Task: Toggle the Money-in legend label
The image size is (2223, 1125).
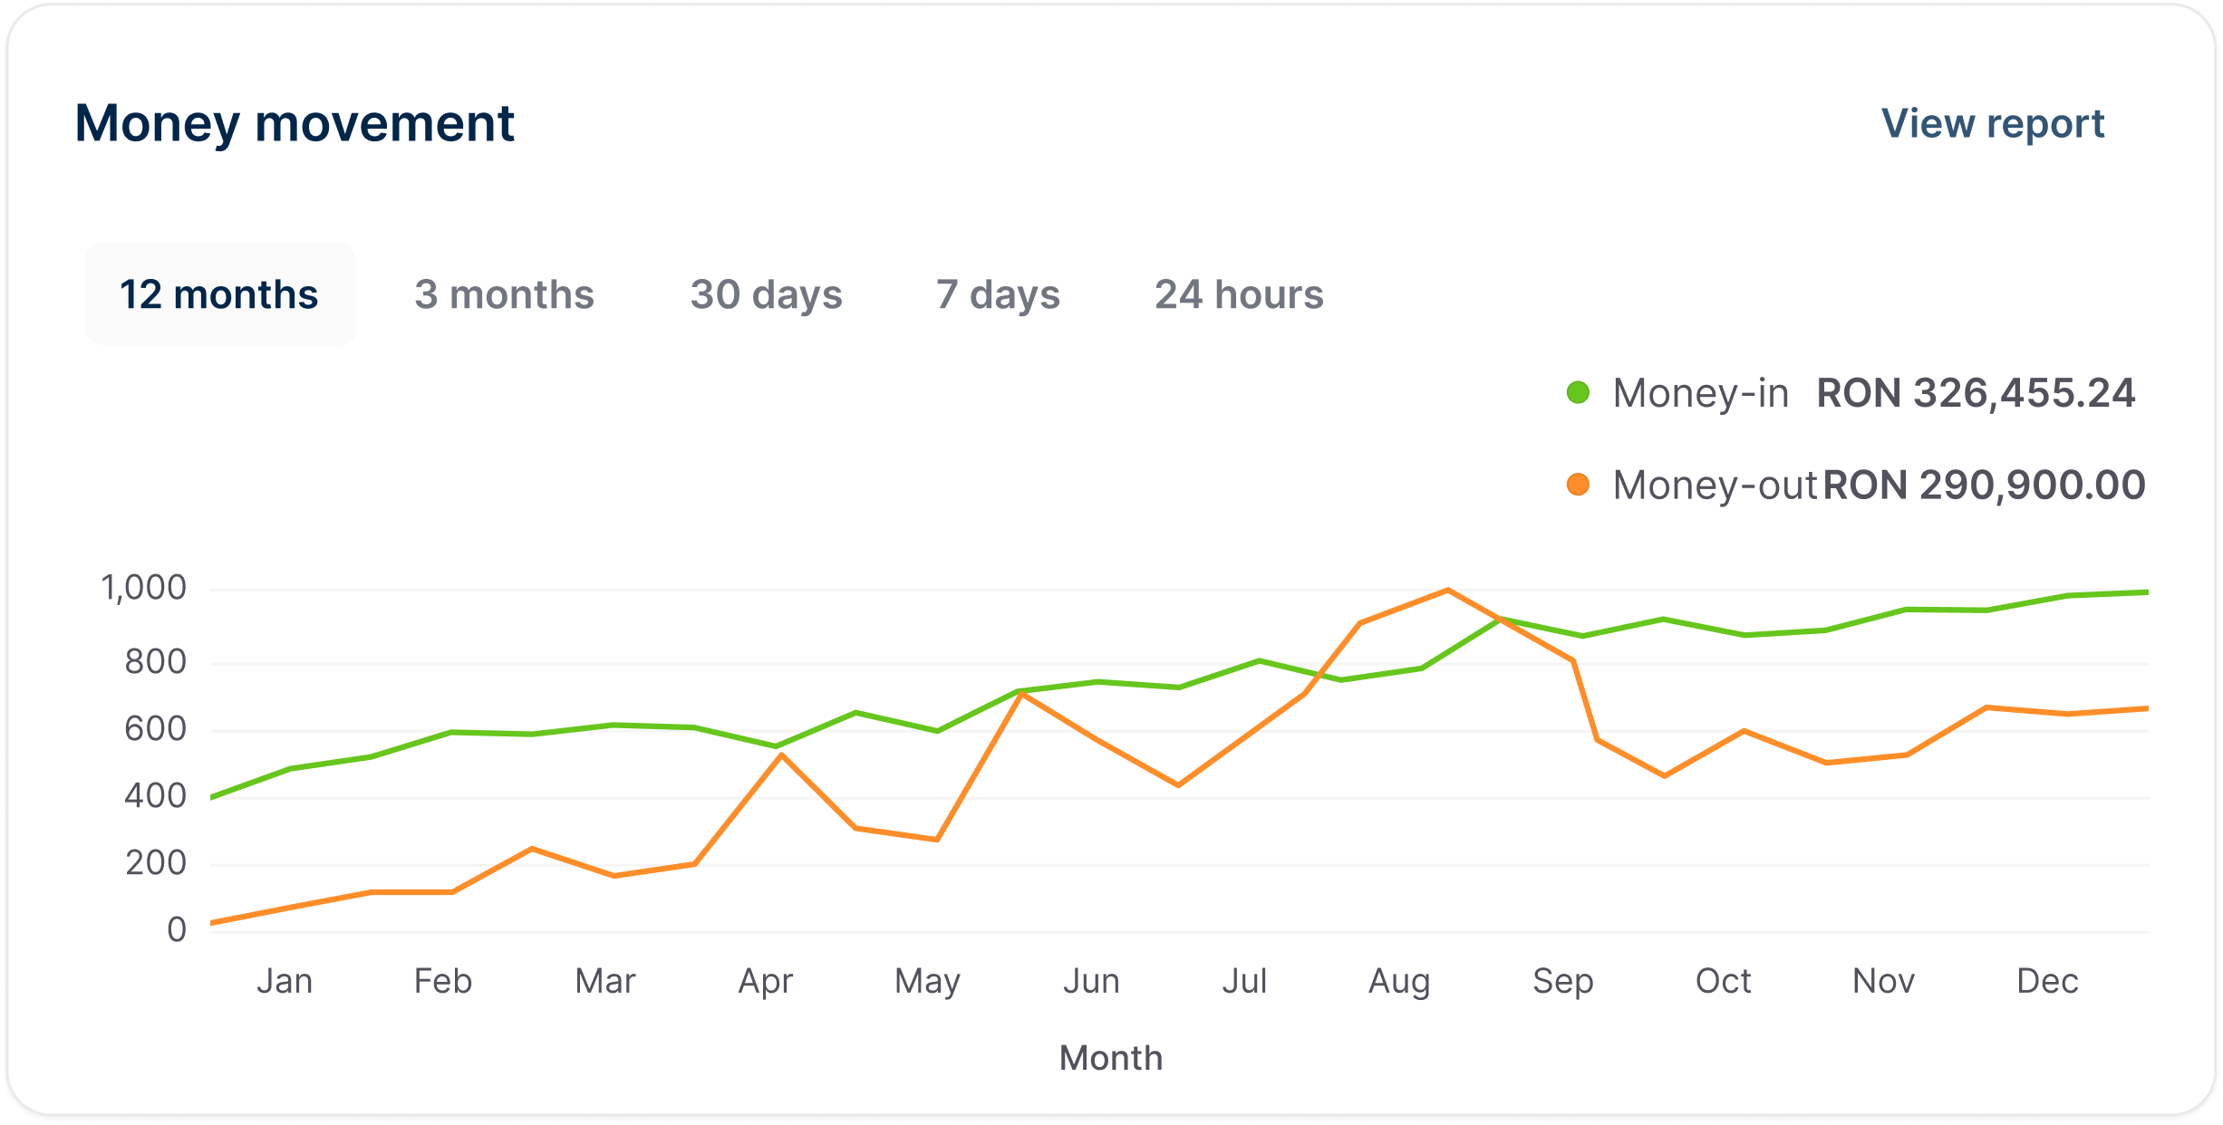Action: [x=1700, y=393]
